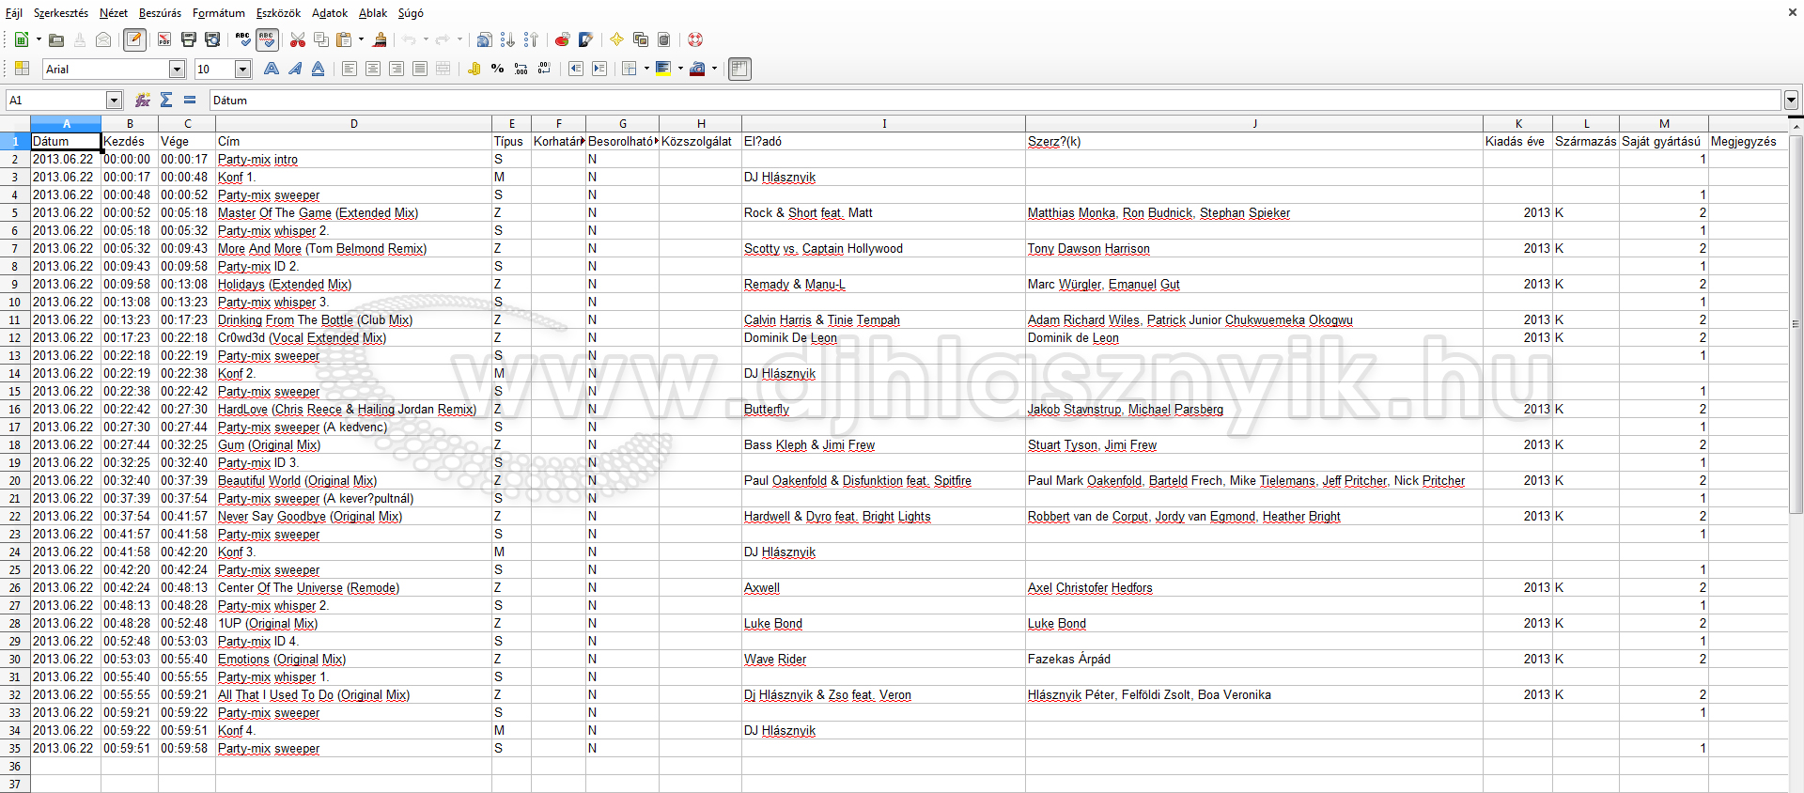This screenshot has height=793, width=1804.
Task: Open the font size dropdown
Action: tap(242, 69)
